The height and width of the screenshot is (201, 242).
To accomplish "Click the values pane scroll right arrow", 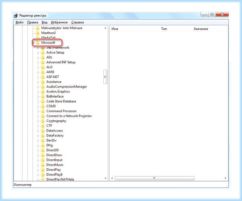I will coord(225,178).
